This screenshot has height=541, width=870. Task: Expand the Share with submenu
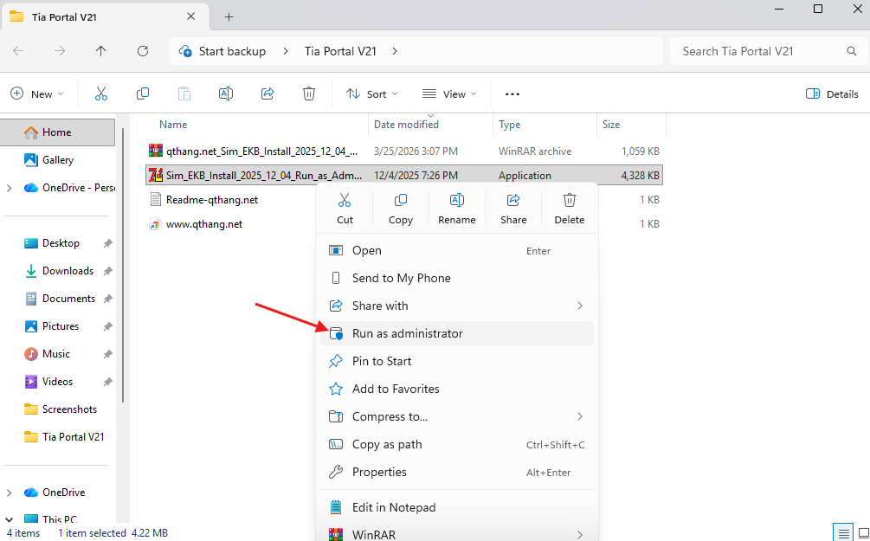579,306
